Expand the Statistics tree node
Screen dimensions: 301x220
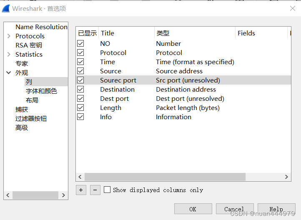pos(9,55)
